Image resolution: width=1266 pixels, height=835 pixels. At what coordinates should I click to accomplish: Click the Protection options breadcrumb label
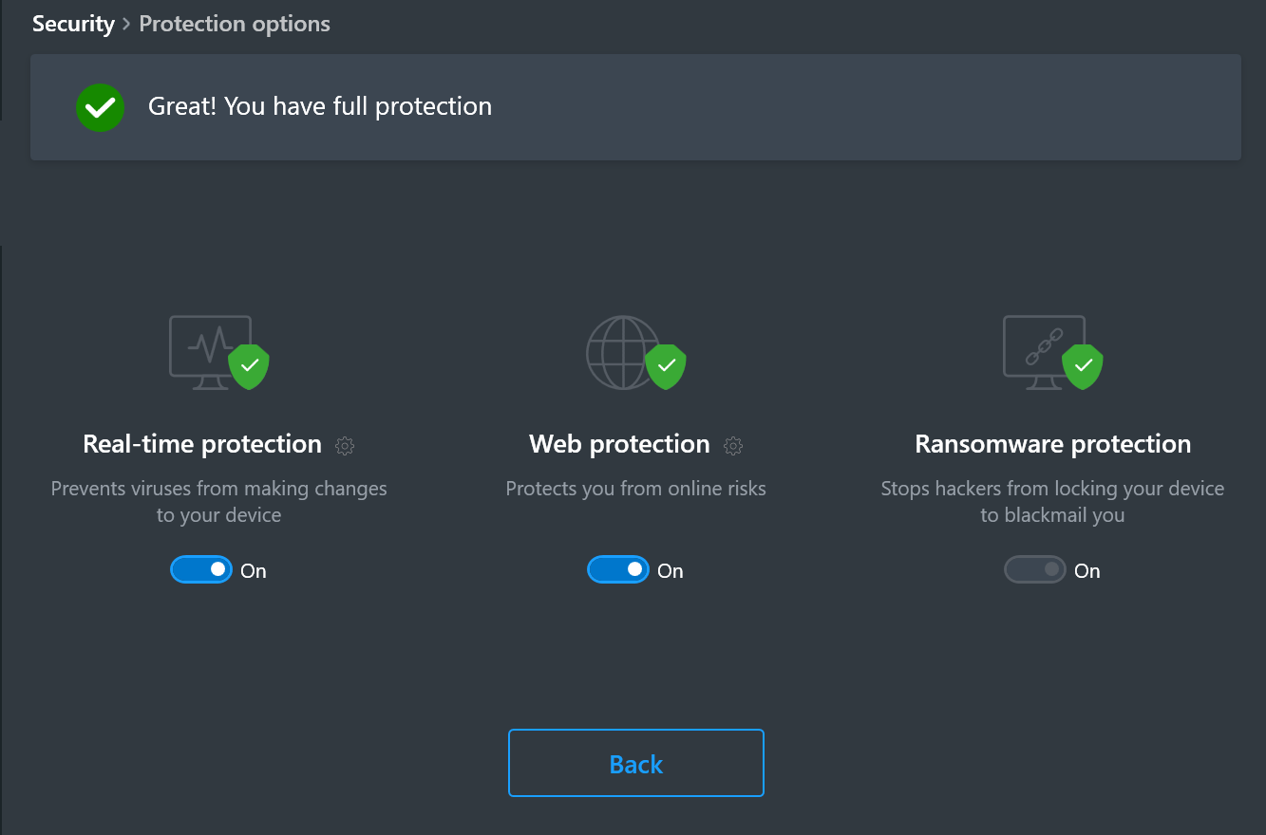(235, 24)
